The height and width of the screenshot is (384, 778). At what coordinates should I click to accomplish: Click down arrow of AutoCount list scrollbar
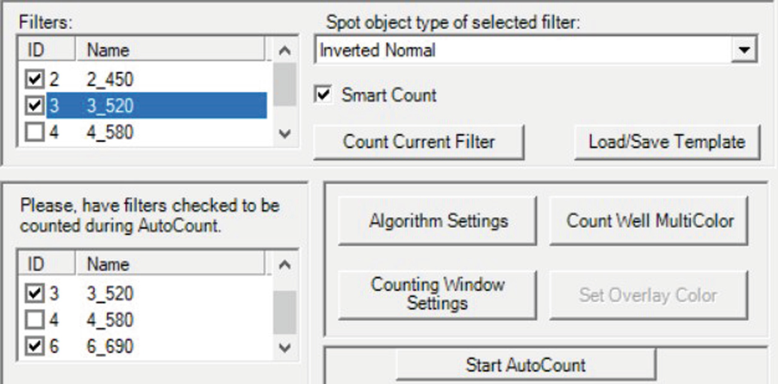(x=285, y=348)
